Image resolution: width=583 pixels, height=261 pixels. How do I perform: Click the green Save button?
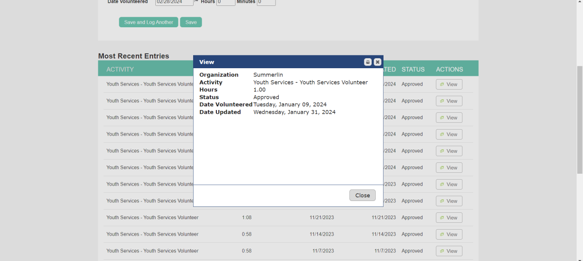(191, 22)
